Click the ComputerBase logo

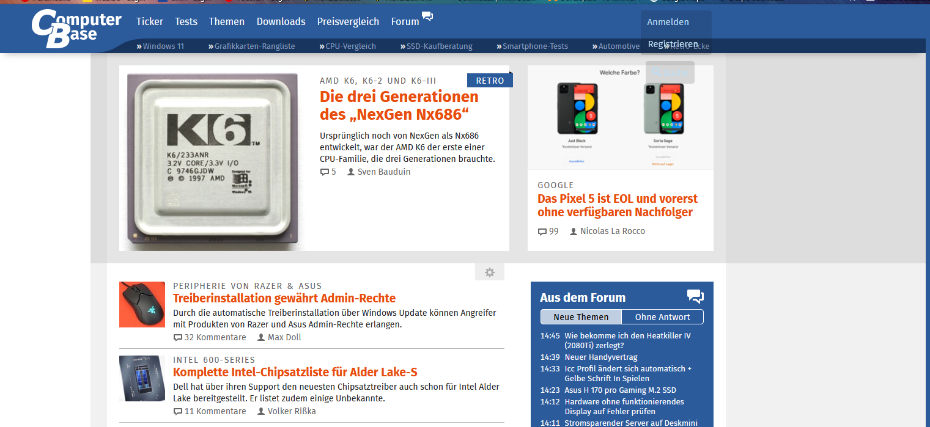click(76, 29)
